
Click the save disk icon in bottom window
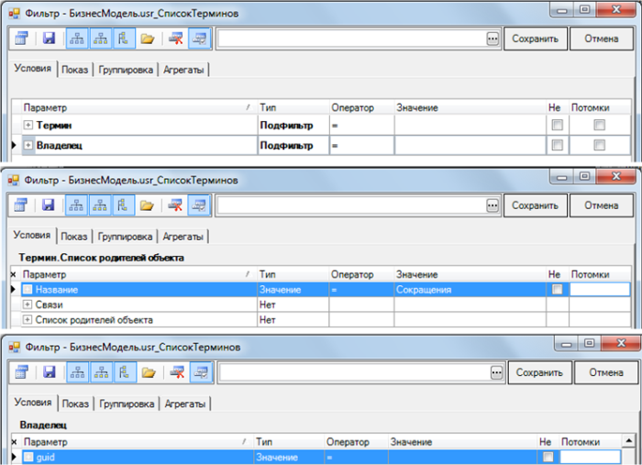[x=50, y=372]
